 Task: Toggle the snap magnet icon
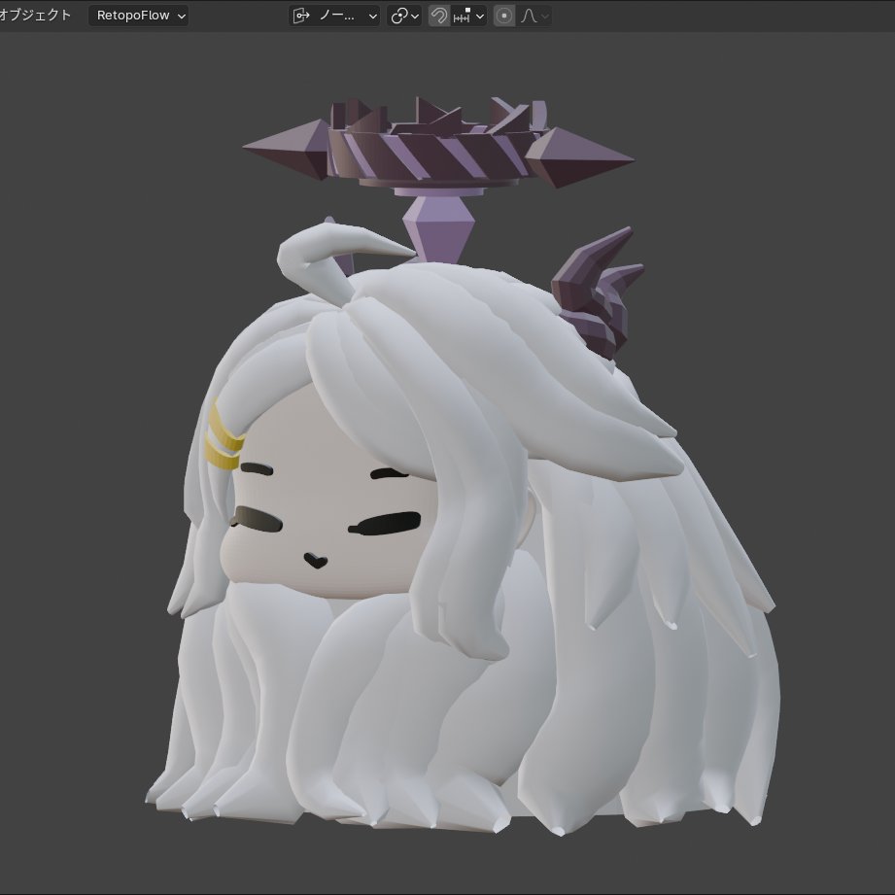click(438, 16)
